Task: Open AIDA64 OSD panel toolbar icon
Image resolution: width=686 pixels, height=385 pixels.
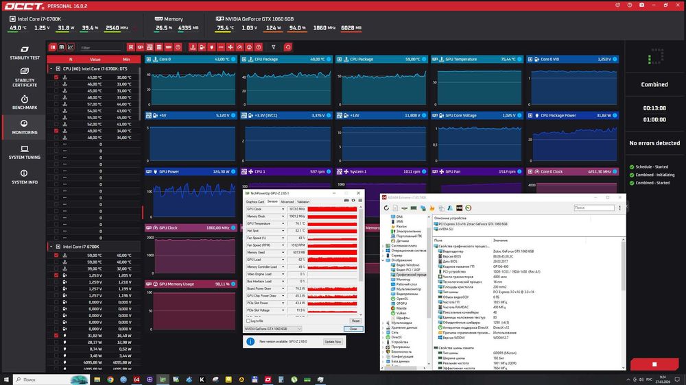Action: click(x=459, y=208)
